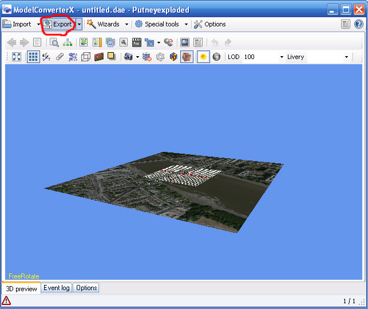Open the object list page icon
368x309 pixels.
[x=37, y=42]
